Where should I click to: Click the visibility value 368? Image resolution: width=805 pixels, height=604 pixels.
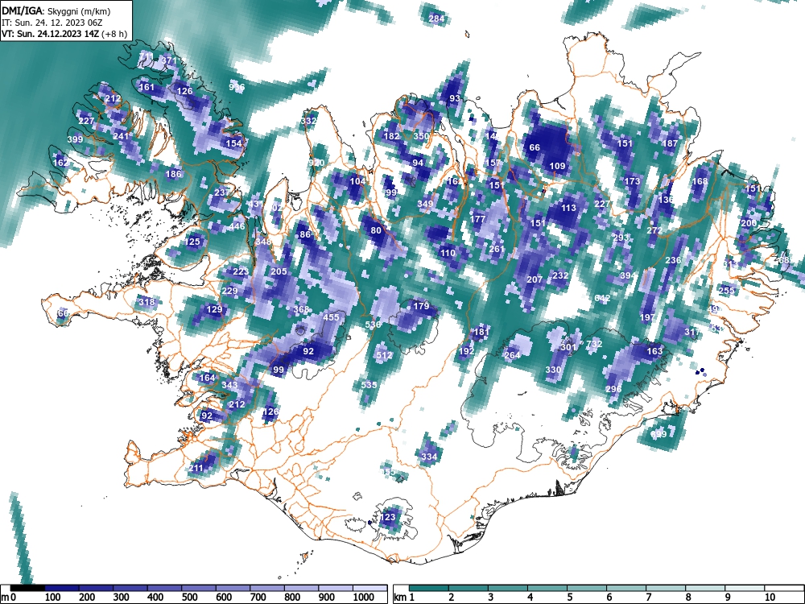301,309
